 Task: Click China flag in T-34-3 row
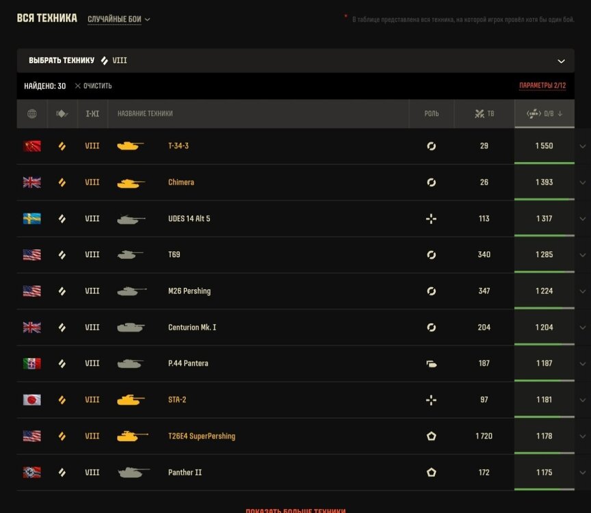(32, 146)
